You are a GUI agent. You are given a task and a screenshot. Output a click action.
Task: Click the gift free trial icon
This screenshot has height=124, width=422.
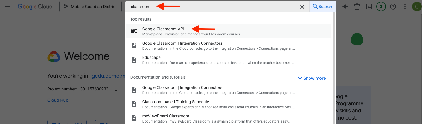pos(357,7)
